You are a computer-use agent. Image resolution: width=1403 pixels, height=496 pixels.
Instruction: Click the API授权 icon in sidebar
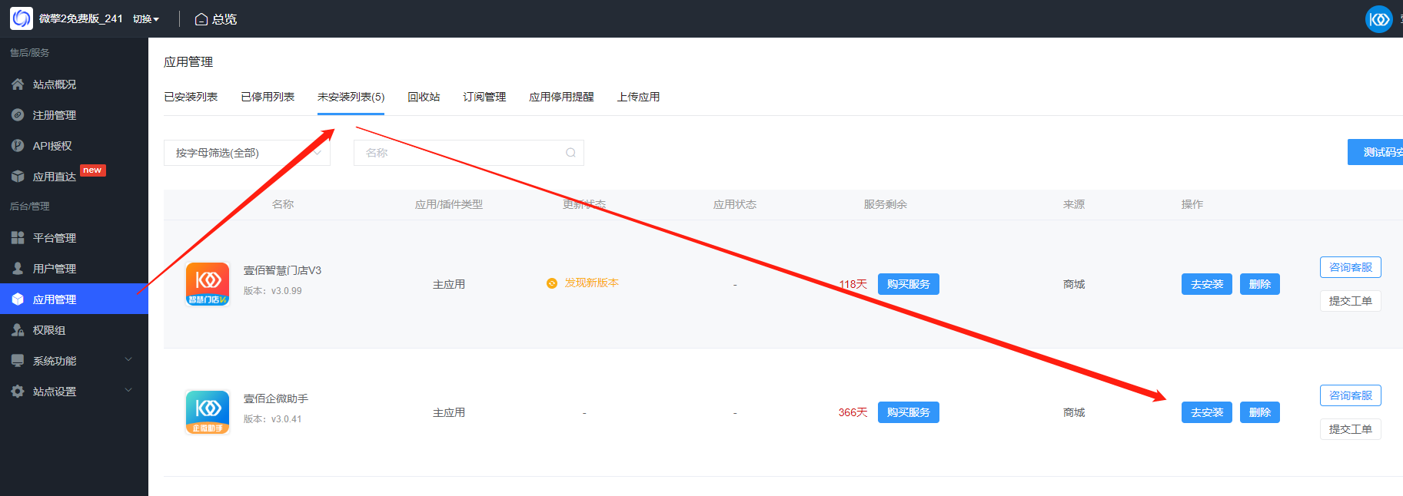[x=18, y=146]
